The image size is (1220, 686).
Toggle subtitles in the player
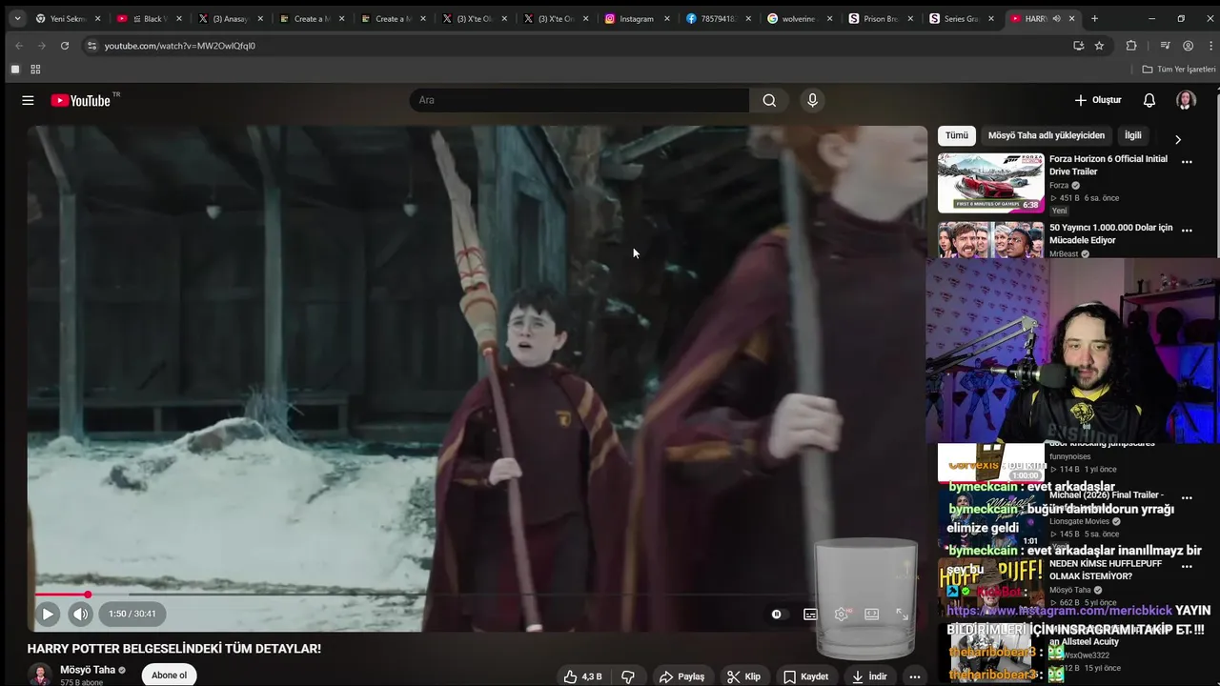[x=810, y=615]
